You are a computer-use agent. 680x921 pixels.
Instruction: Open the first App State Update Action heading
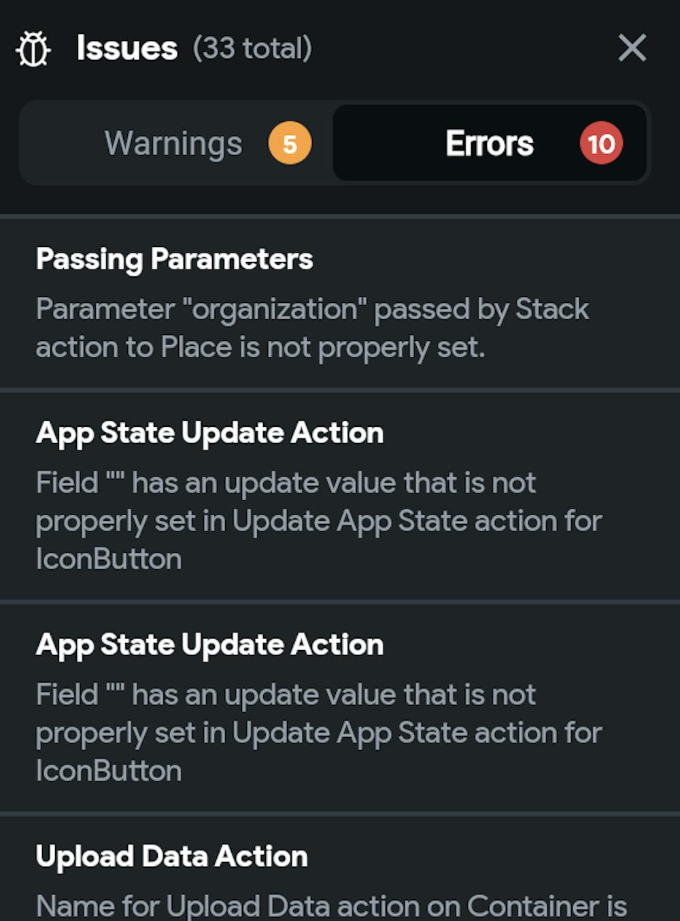[x=209, y=433]
